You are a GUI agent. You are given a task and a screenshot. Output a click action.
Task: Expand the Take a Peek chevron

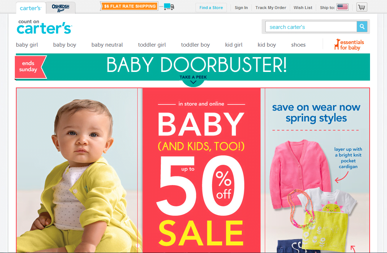(x=193, y=82)
